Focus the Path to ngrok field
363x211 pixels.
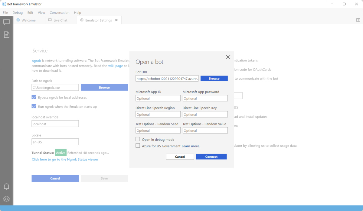[x=55, y=87]
